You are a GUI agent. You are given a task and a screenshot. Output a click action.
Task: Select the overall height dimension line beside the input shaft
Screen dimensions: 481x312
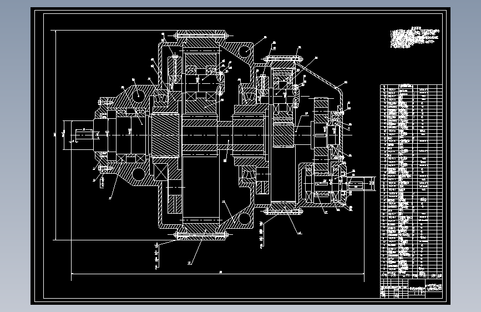tap(55, 135)
